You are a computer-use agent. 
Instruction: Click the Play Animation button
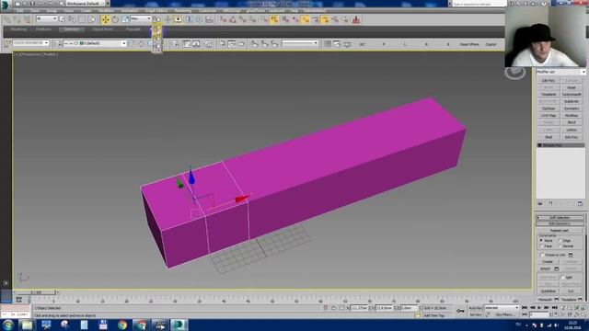[x=539, y=308]
